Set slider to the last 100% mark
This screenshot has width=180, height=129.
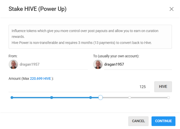click(x=168, y=97)
